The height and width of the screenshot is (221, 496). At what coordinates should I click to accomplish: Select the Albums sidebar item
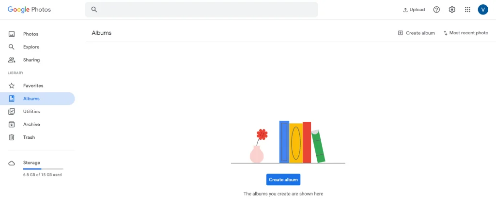(37, 99)
